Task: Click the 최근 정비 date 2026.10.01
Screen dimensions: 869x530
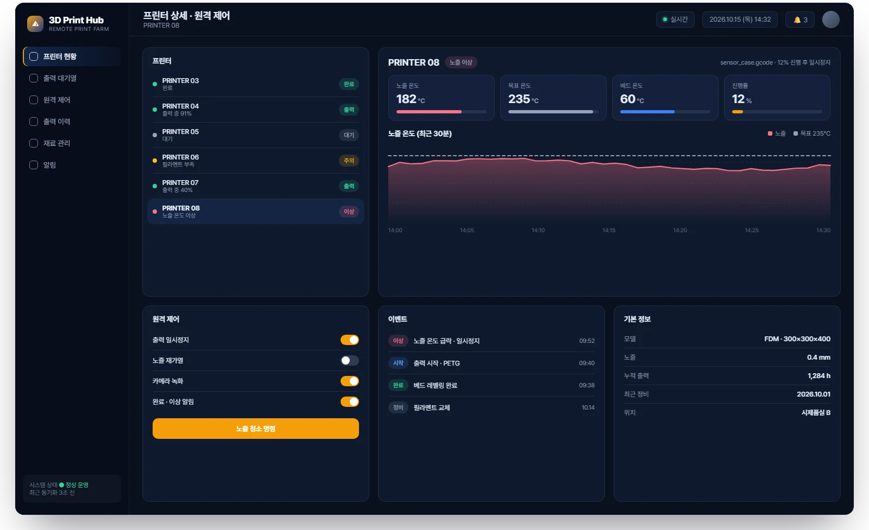Action: [x=814, y=394]
